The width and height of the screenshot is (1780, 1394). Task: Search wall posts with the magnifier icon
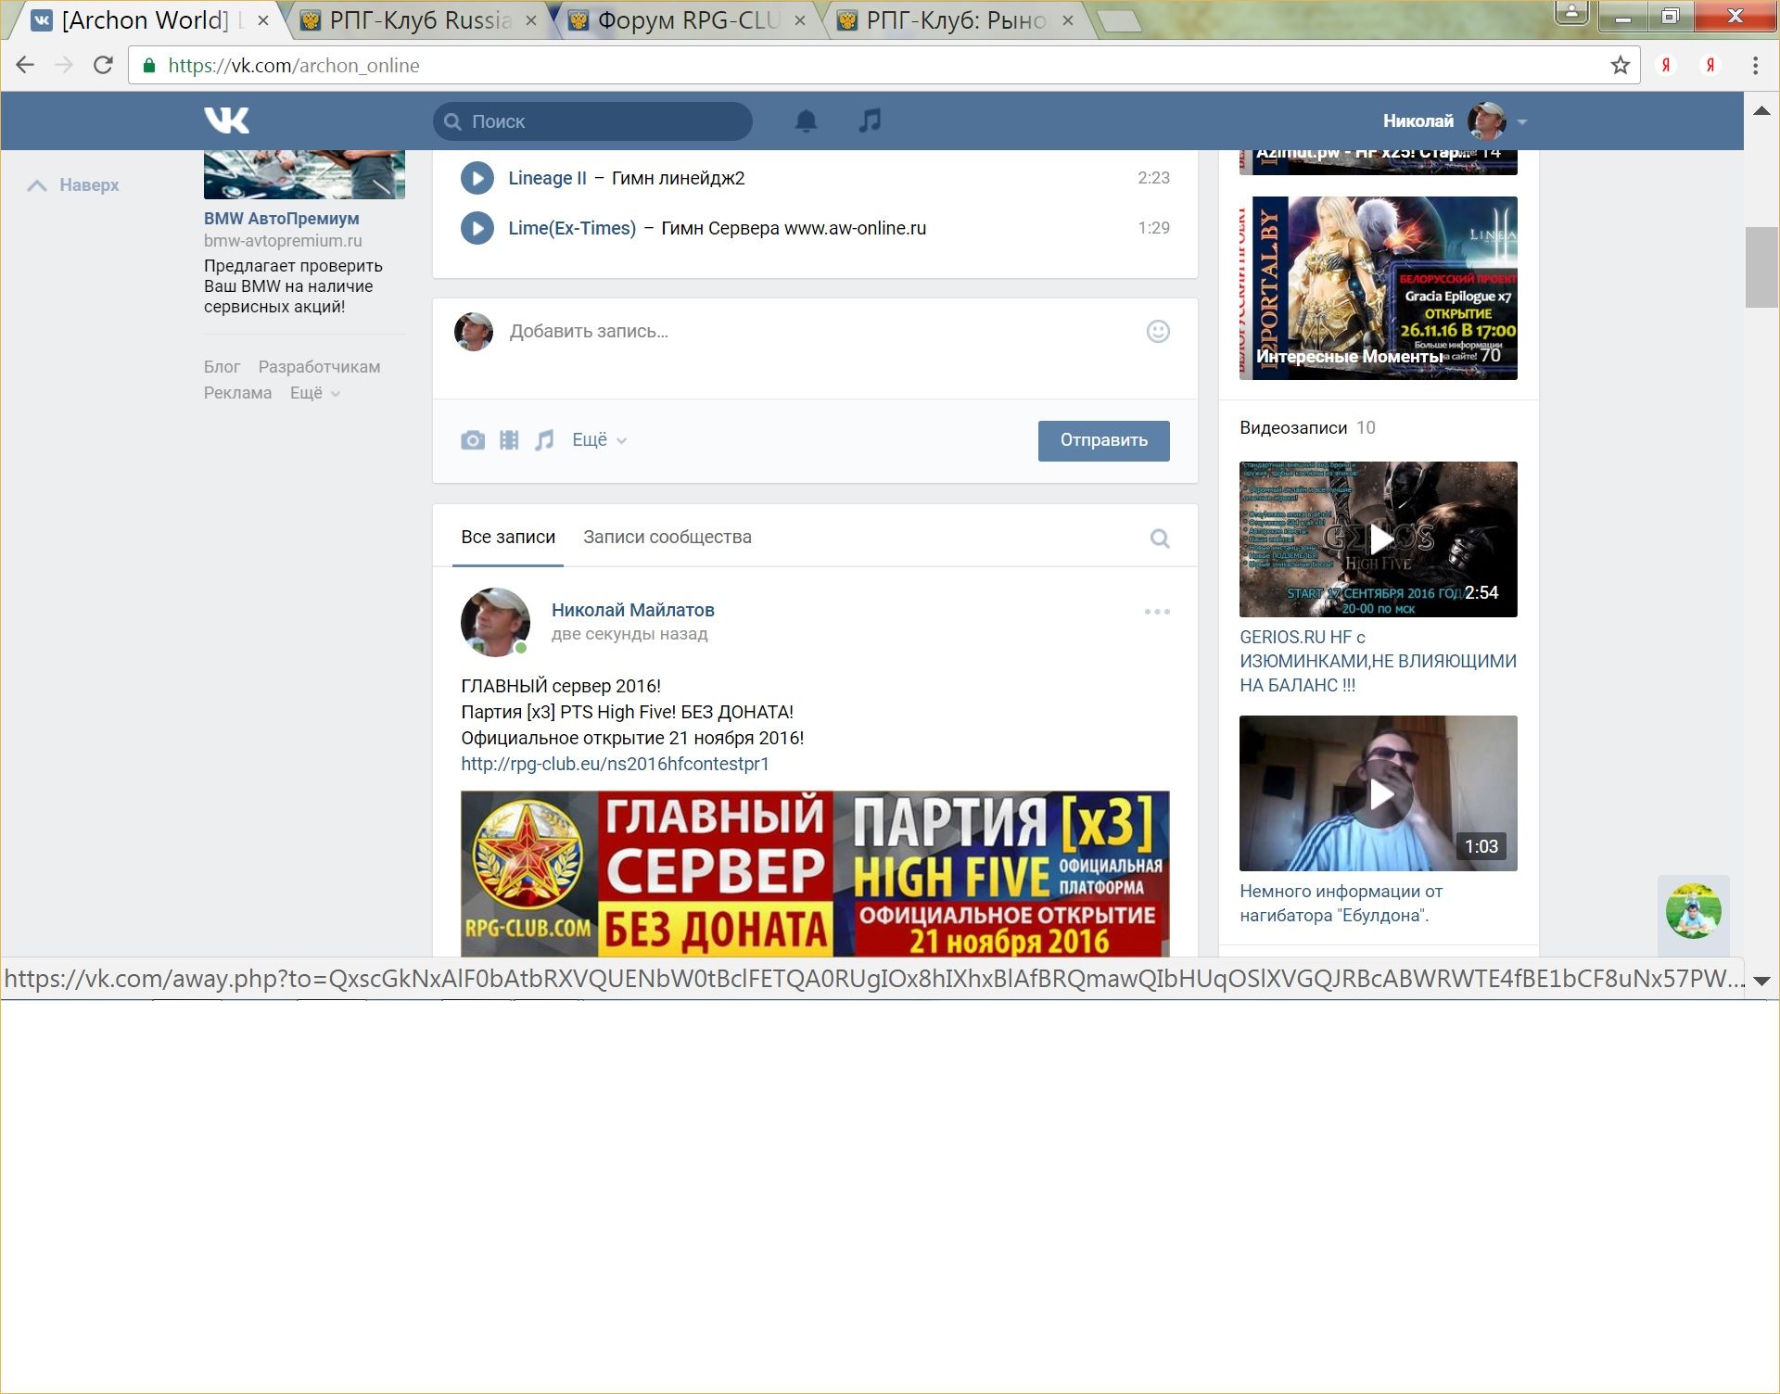point(1159,539)
